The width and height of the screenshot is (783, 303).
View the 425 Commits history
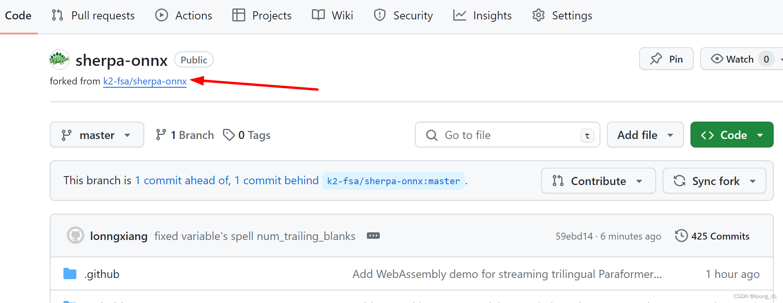pyautogui.click(x=712, y=236)
